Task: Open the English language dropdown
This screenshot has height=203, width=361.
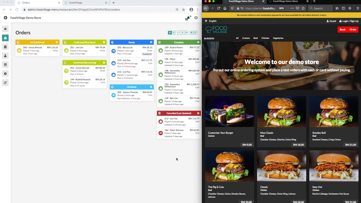Action: [213, 21]
